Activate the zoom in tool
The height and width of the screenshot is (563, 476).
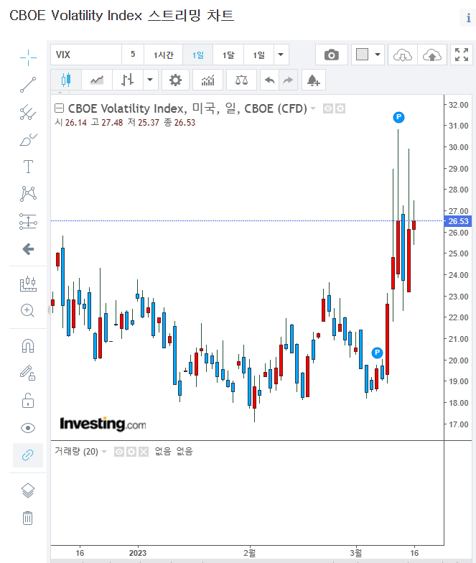point(28,310)
